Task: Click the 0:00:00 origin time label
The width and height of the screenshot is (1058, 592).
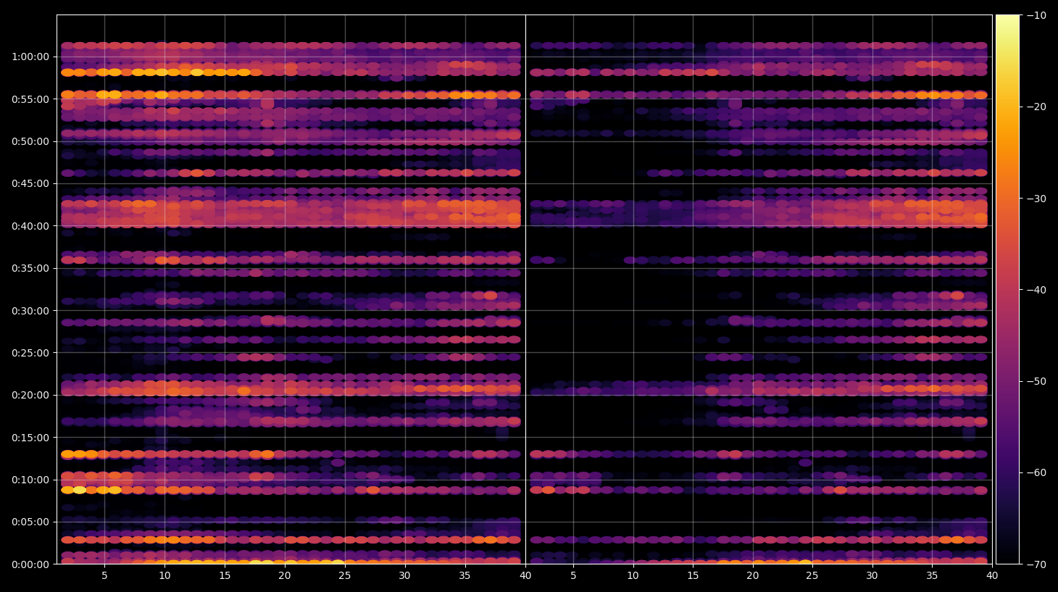Action: pos(30,564)
